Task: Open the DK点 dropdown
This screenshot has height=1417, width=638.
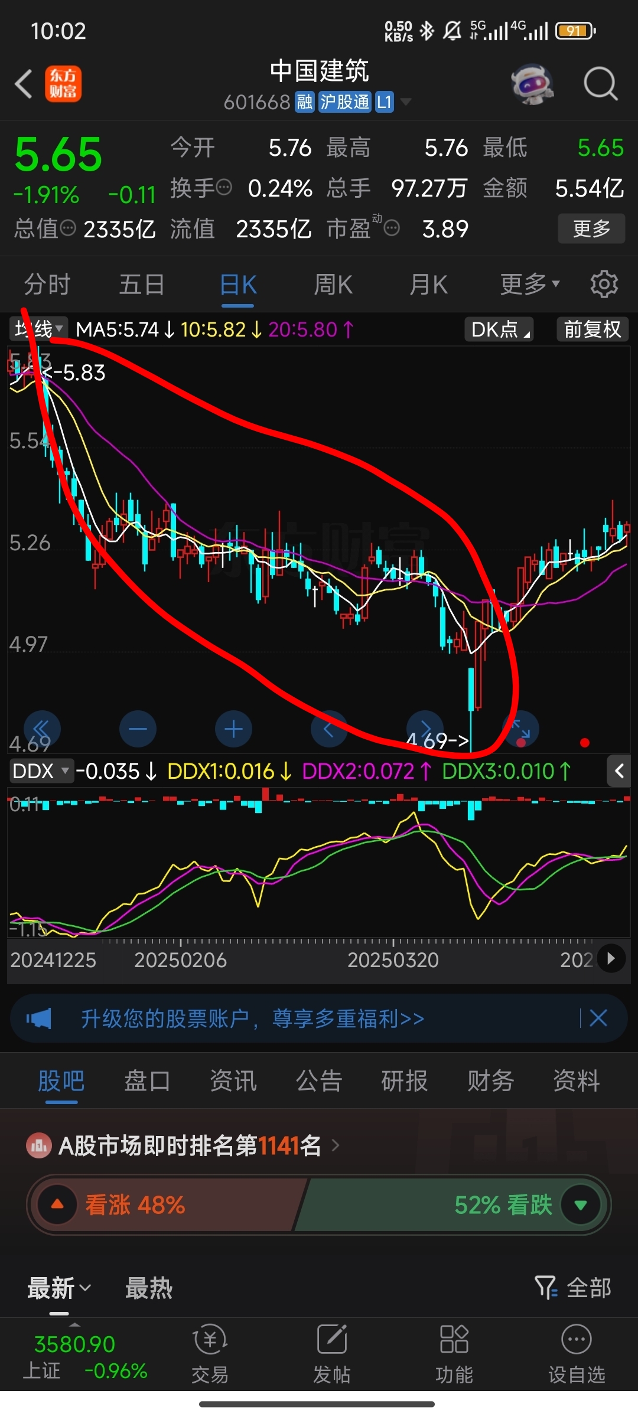Action: tap(499, 329)
